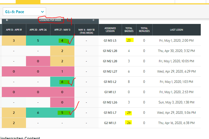Click last login Fri, May 1, 2020, 10:05 PM
Image resolution: width=209 pixels, height=139 pixels.
(176, 61)
